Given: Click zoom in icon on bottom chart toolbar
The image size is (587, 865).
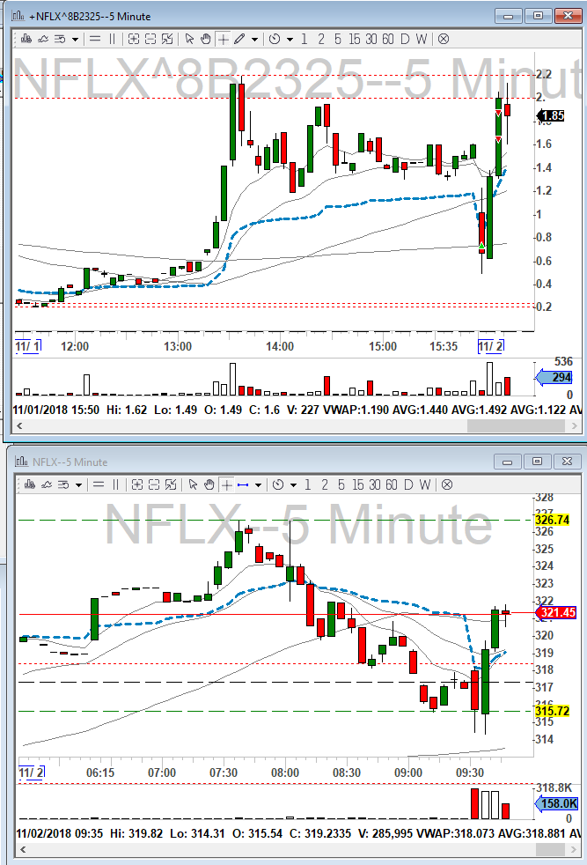Looking at the screenshot, I should [137, 484].
